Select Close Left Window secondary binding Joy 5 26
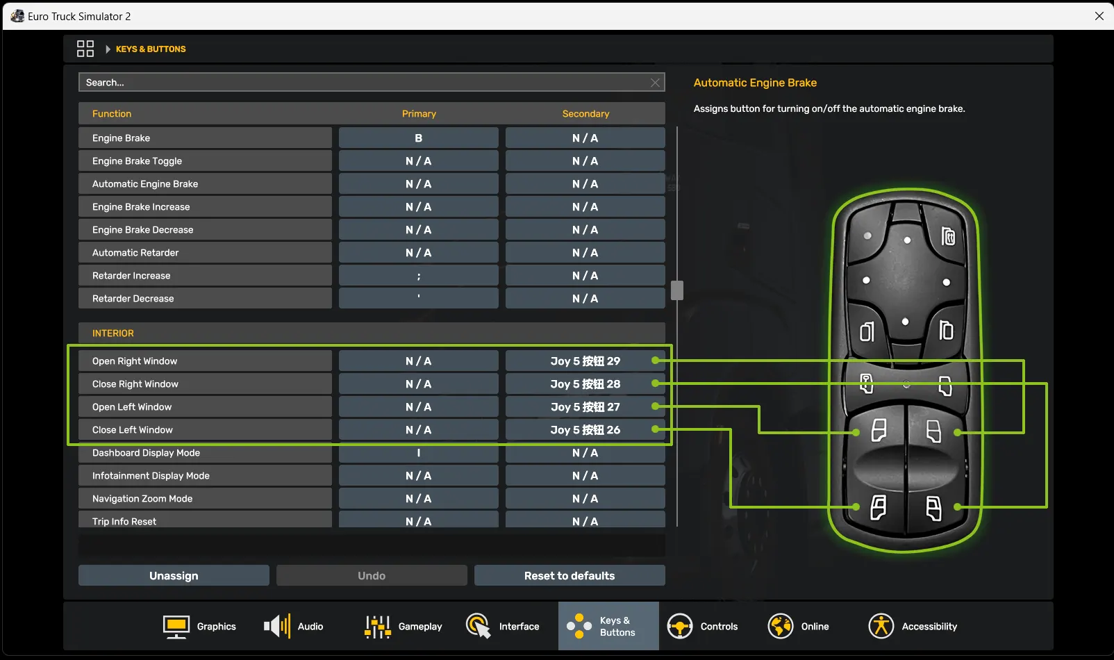Viewport: 1114px width, 660px height. pyautogui.click(x=585, y=429)
